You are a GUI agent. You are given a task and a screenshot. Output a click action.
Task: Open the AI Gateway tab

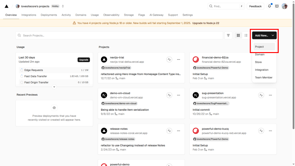pyautogui.click(x=156, y=15)
